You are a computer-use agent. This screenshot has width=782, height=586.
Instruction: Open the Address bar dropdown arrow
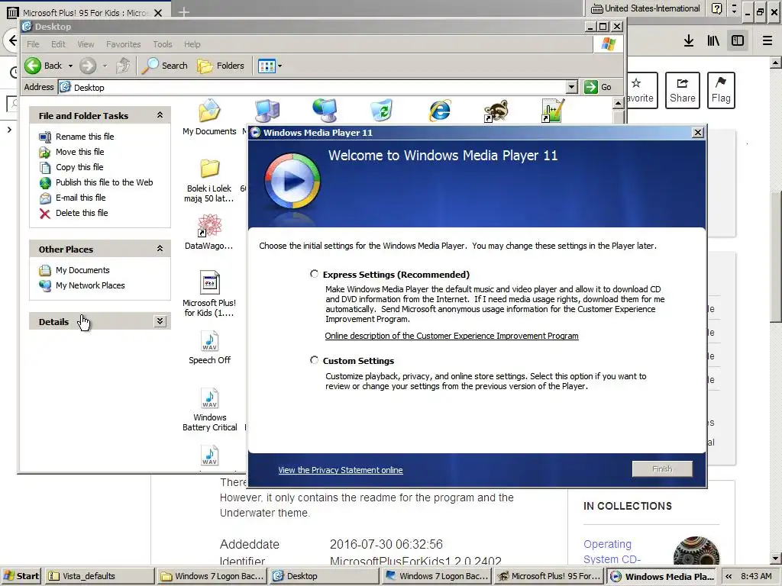click(572, 87)
